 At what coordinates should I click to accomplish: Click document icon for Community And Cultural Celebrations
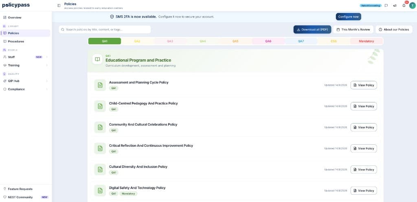100,127
